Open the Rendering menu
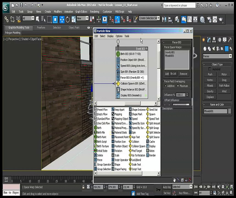Screen dimensions: 236x198 click(x=95, y=12)
